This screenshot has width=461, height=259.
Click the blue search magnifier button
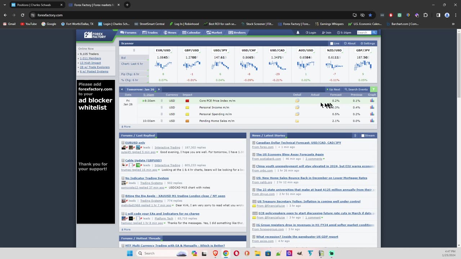374,33
